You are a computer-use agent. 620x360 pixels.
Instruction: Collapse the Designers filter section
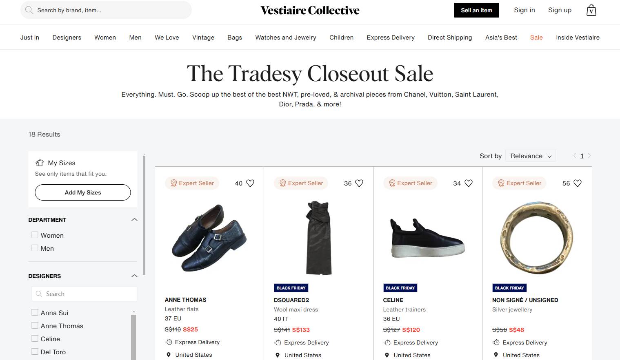pos(134,276)
